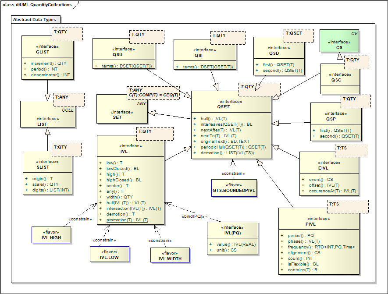Select the GLIST interface class box
The width and height of the screenshot is (388, 294).
[x=47, y=57]
